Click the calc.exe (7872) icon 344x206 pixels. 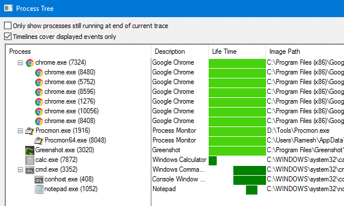30,160
